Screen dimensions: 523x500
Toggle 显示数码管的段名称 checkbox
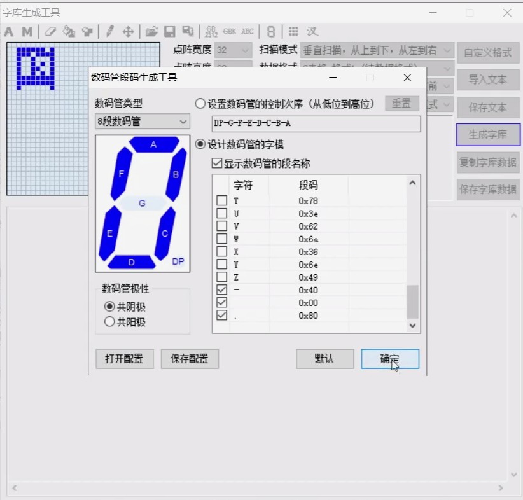click(x=217, y=163)
